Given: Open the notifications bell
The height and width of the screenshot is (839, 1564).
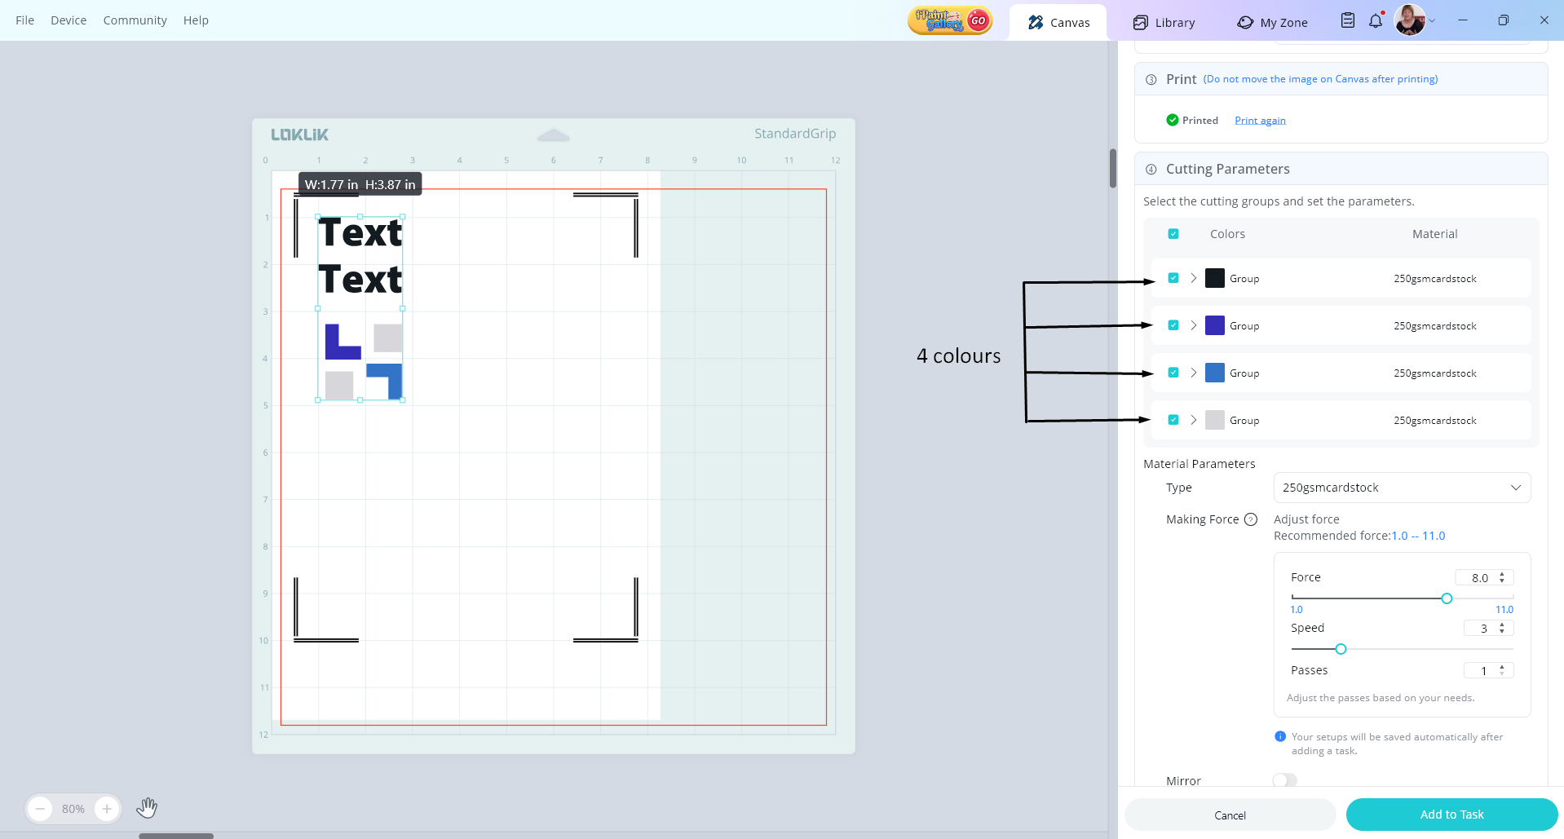Looking at the screenshot, I should click(x=1376, y=20).
